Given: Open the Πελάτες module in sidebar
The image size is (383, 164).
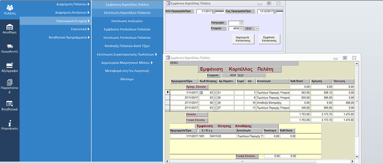Looking at the screenshot, I should (x=9, y=9).
